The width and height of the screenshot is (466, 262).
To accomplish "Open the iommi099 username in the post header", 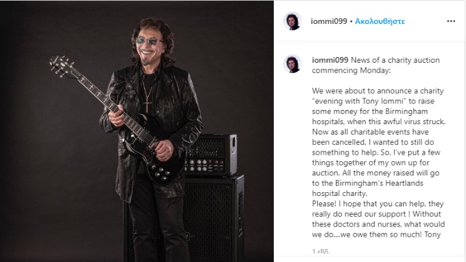I will pyautogui.click(x=329, y=21).
